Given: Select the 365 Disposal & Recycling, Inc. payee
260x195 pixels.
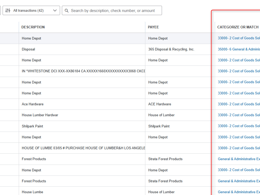Looking at the screenshot, I should (x=171, y=49).
